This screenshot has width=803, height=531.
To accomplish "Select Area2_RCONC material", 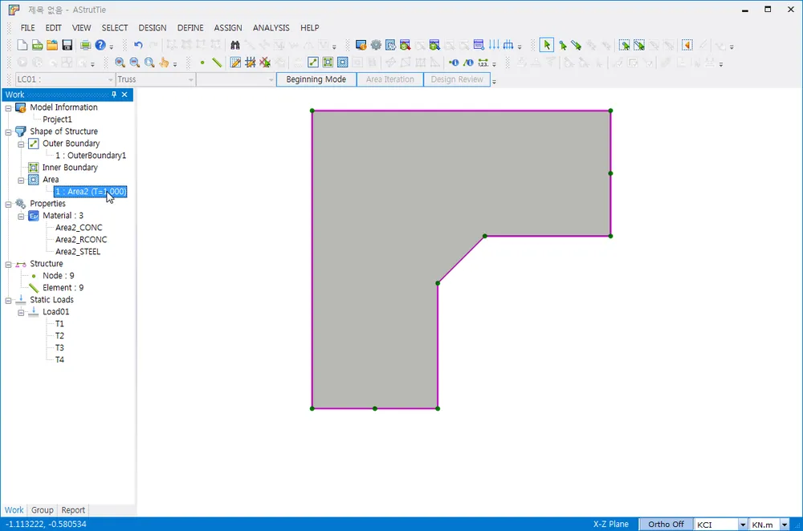I will (81, 239).
